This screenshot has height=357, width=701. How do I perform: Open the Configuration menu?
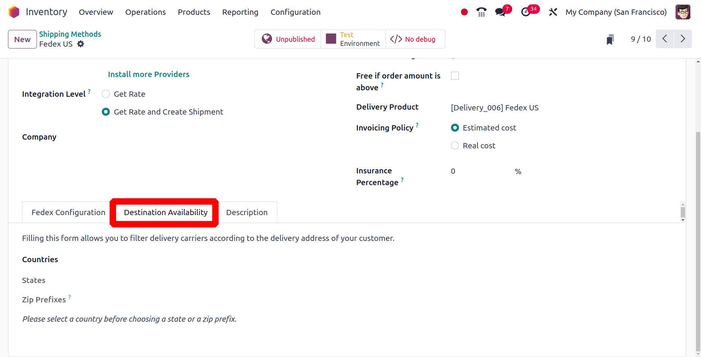296,12
